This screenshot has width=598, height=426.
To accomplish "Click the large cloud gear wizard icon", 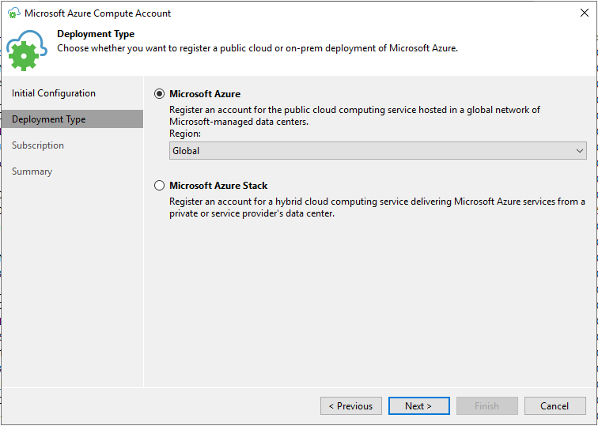I will click(x=27, y=51).
